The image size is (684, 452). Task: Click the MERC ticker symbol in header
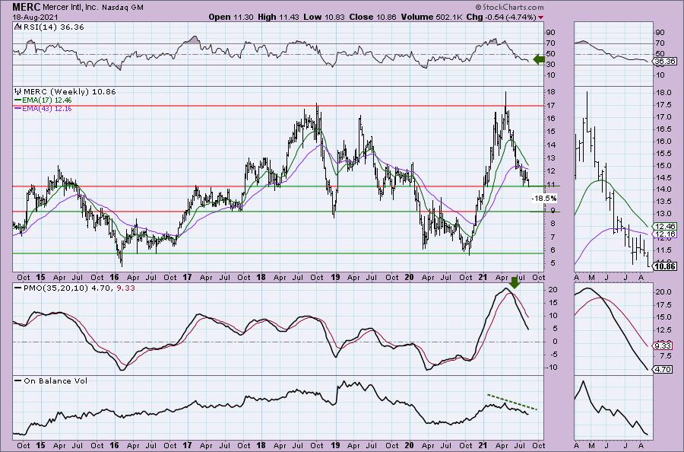(x=27, y=7)
